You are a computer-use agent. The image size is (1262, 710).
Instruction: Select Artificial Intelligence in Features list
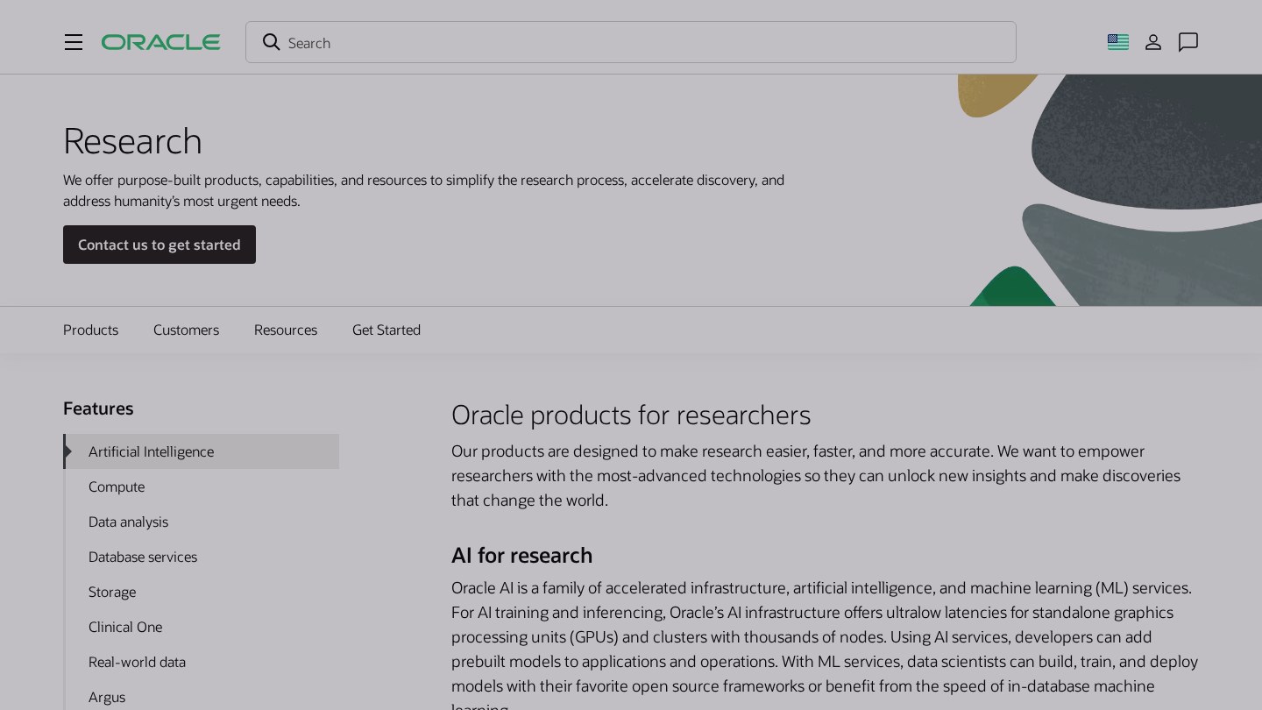tap(202, 451)
